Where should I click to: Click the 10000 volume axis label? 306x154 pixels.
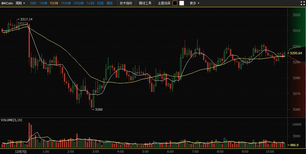pyautogui.click(x=297, y=124)
